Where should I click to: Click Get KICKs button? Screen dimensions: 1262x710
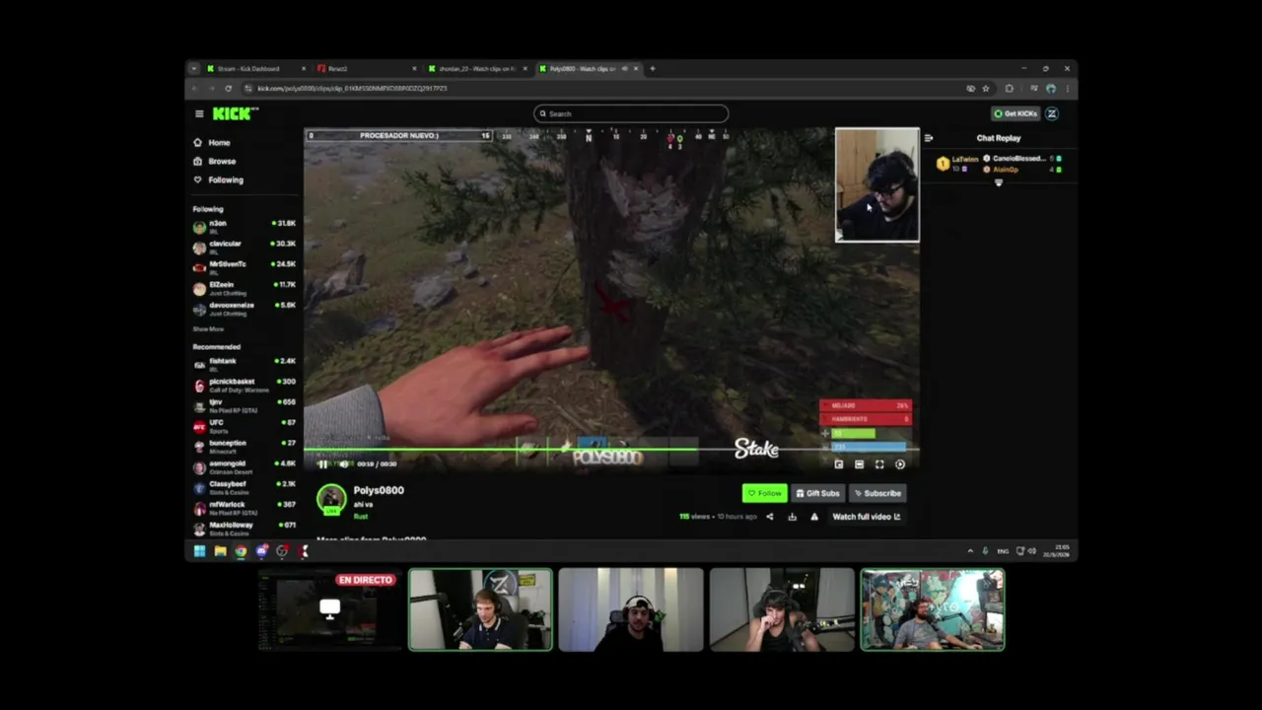1016,113
